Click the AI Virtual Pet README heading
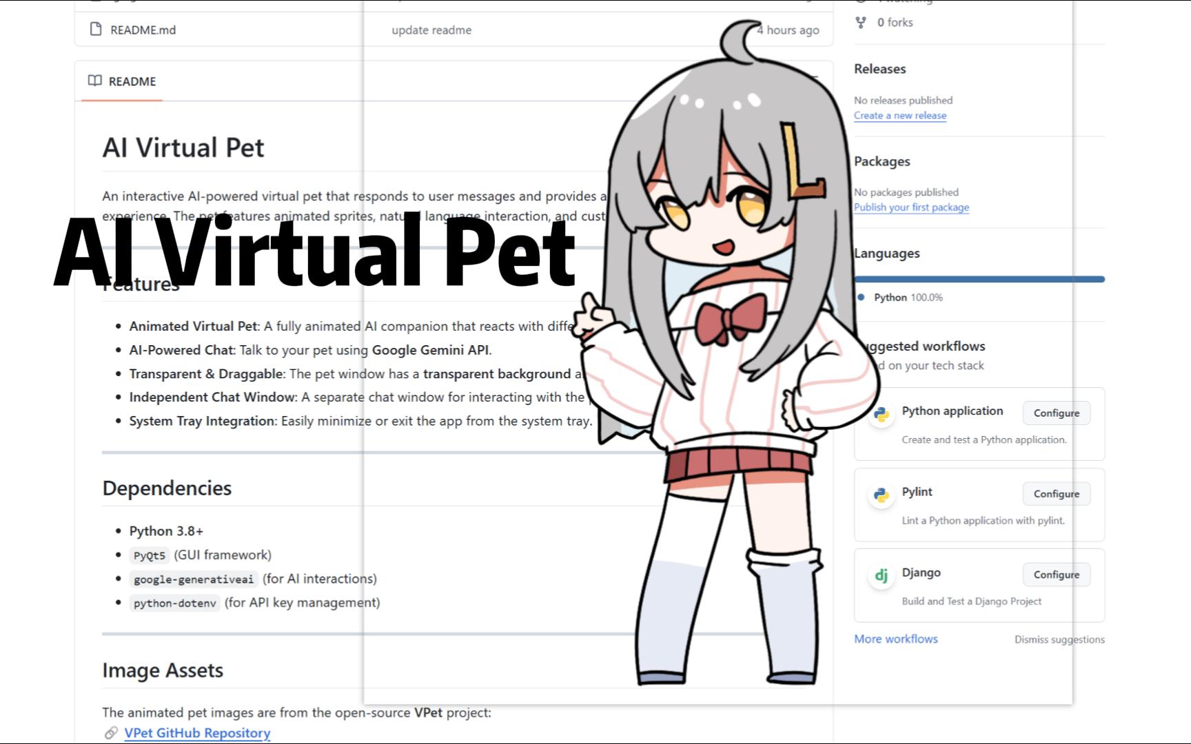This screenshot has height=744, width=1191. point(183,147)
